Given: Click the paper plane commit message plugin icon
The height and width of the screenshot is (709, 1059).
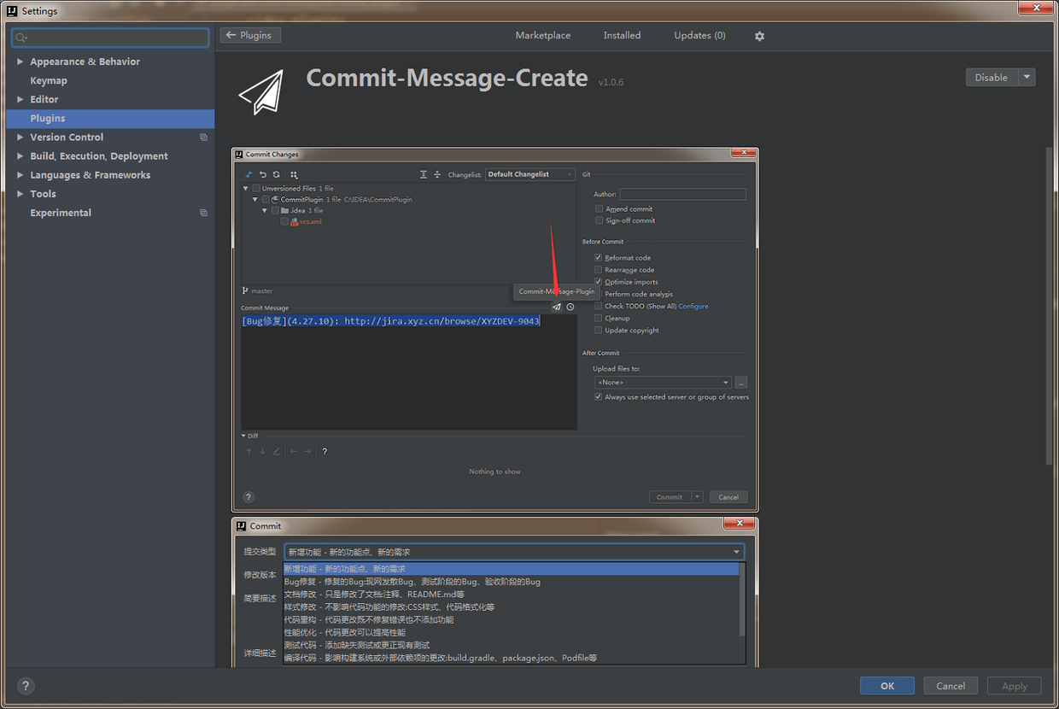Looking at the screenshot, I should [x=557, y=307].
